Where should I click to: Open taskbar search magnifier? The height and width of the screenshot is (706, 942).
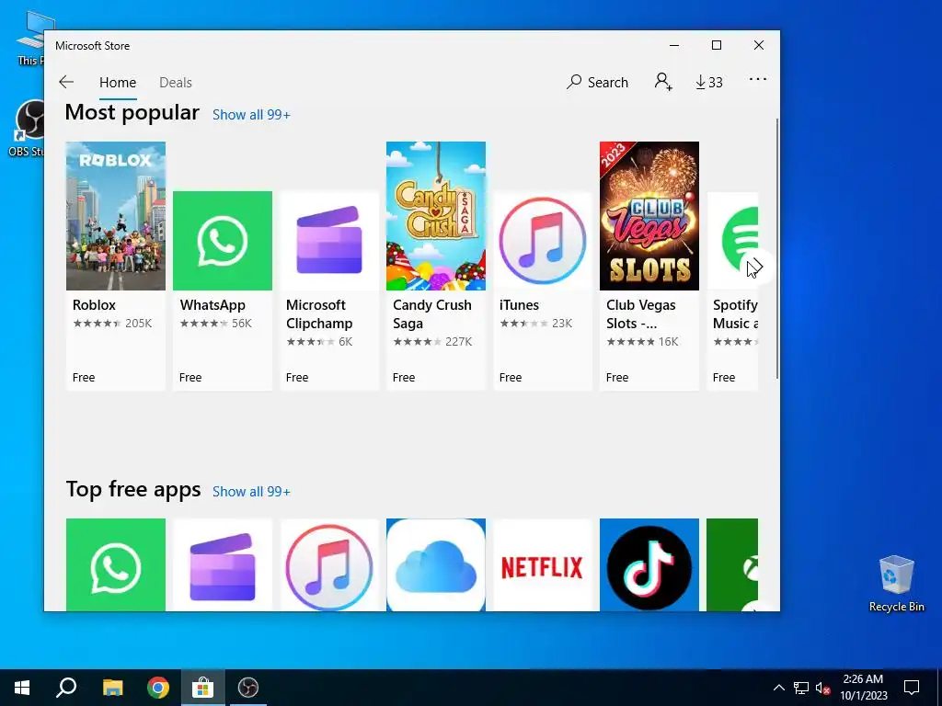click(x=66, y=688)
